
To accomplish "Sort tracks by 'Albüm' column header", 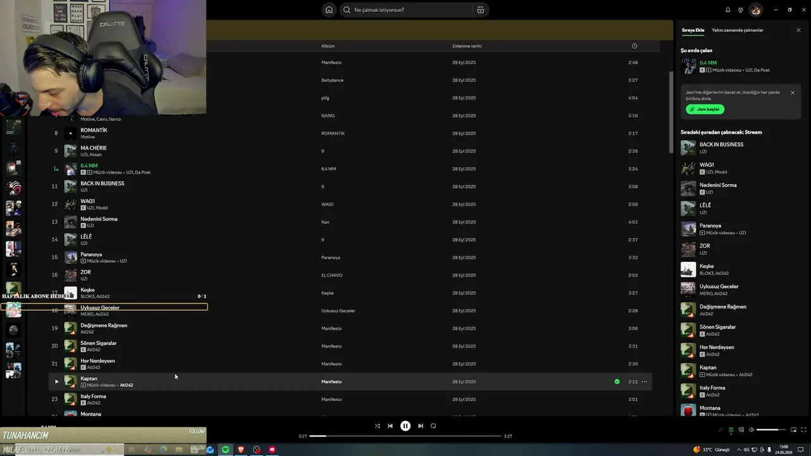I will pos(328,46).
